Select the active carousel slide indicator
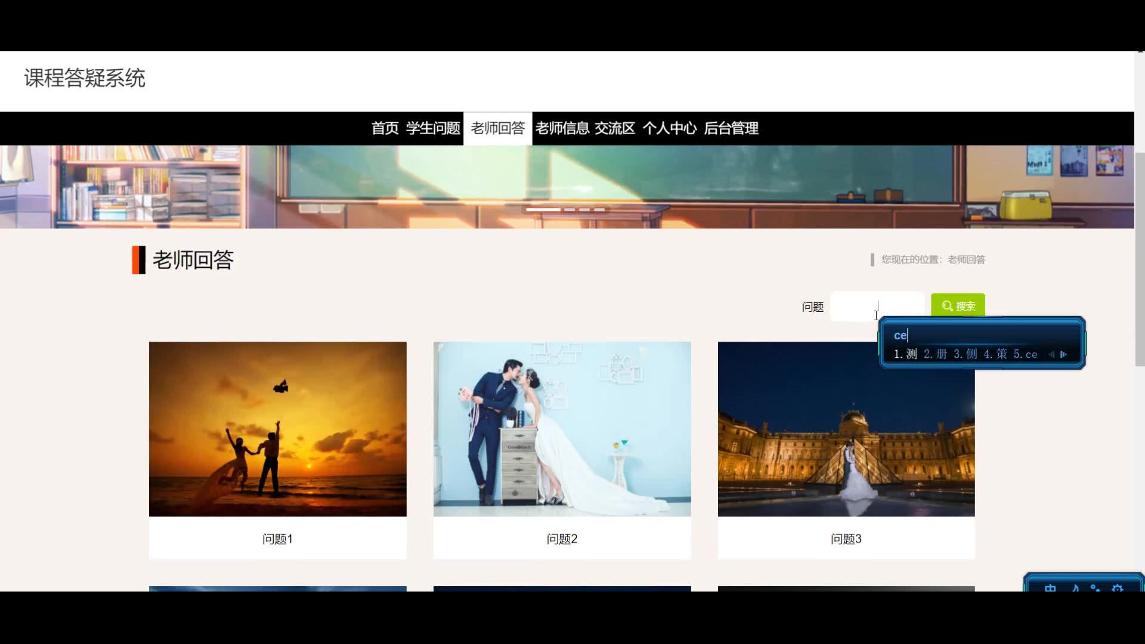This screenshot has width=1145, height=644. pyautogui.click(x=543, y=210)
